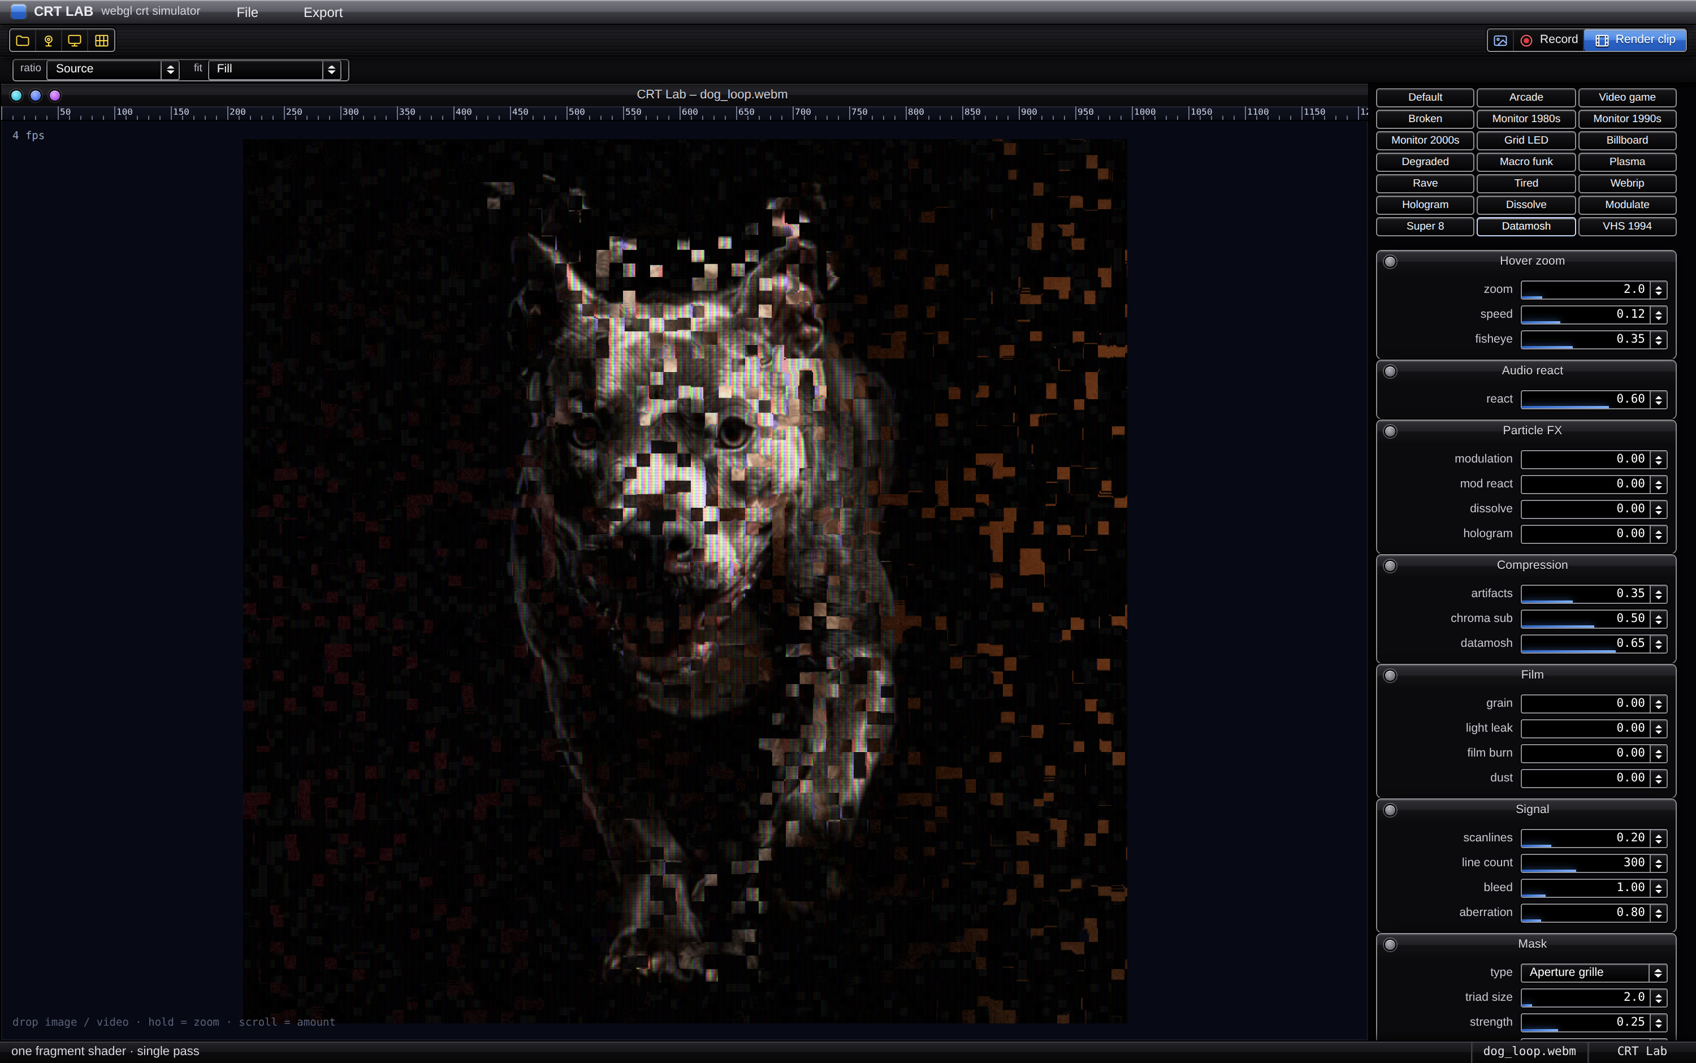The height and width of the screenshot is (1063, 1696).
Task: Click the yellow grid icon in toolbar
Action: 101,41
